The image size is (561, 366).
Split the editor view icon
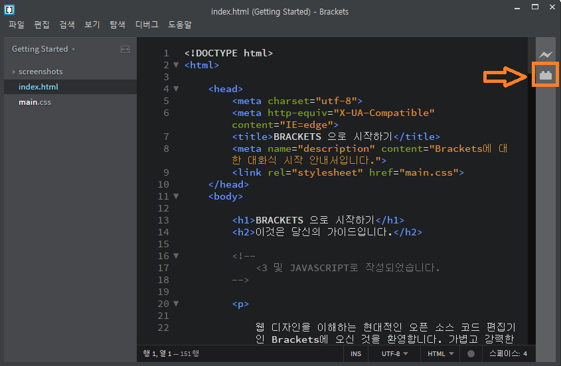(125, 49)
